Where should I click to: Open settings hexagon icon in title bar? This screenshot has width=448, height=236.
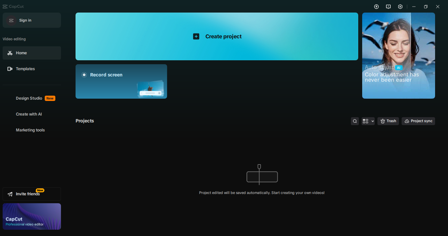pos(400,7)
